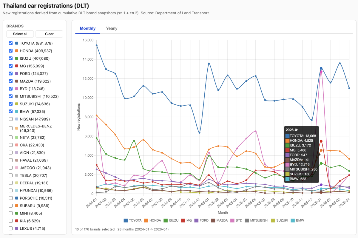Toggle BMW series in chart legend
The height and width of the screenshot is (238, 358).
coord(298,220)
